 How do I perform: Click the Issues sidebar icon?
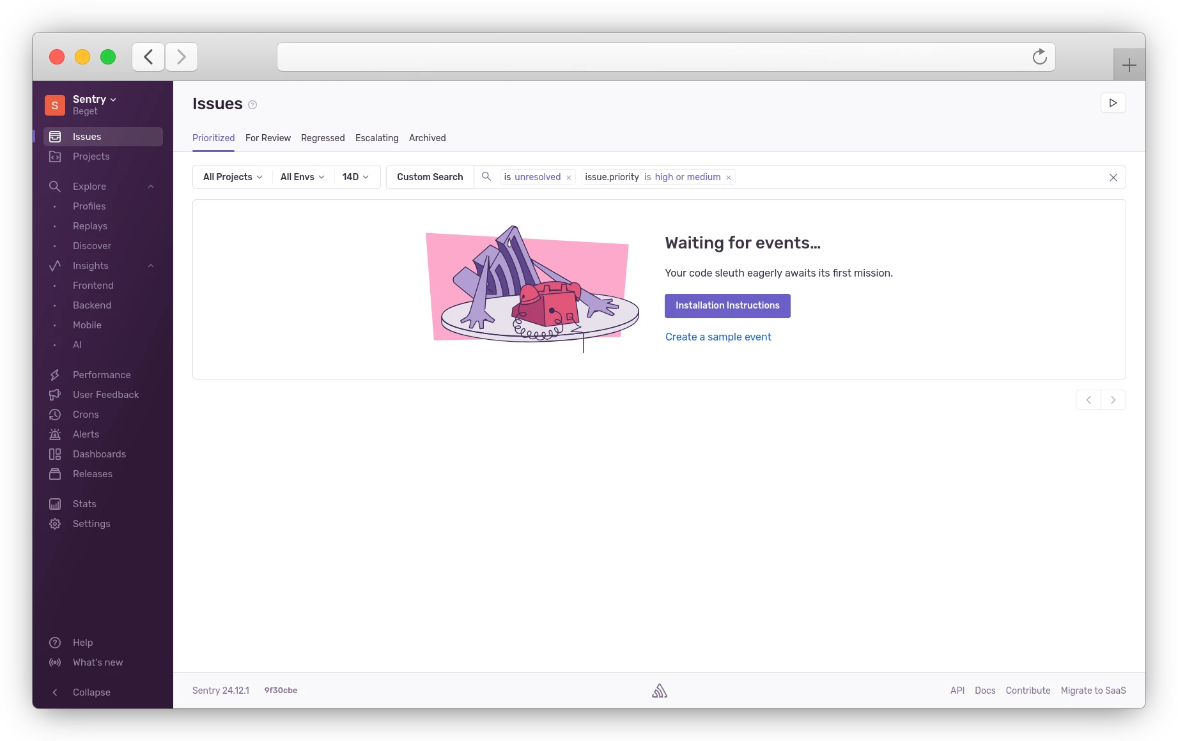click(55, 137)
